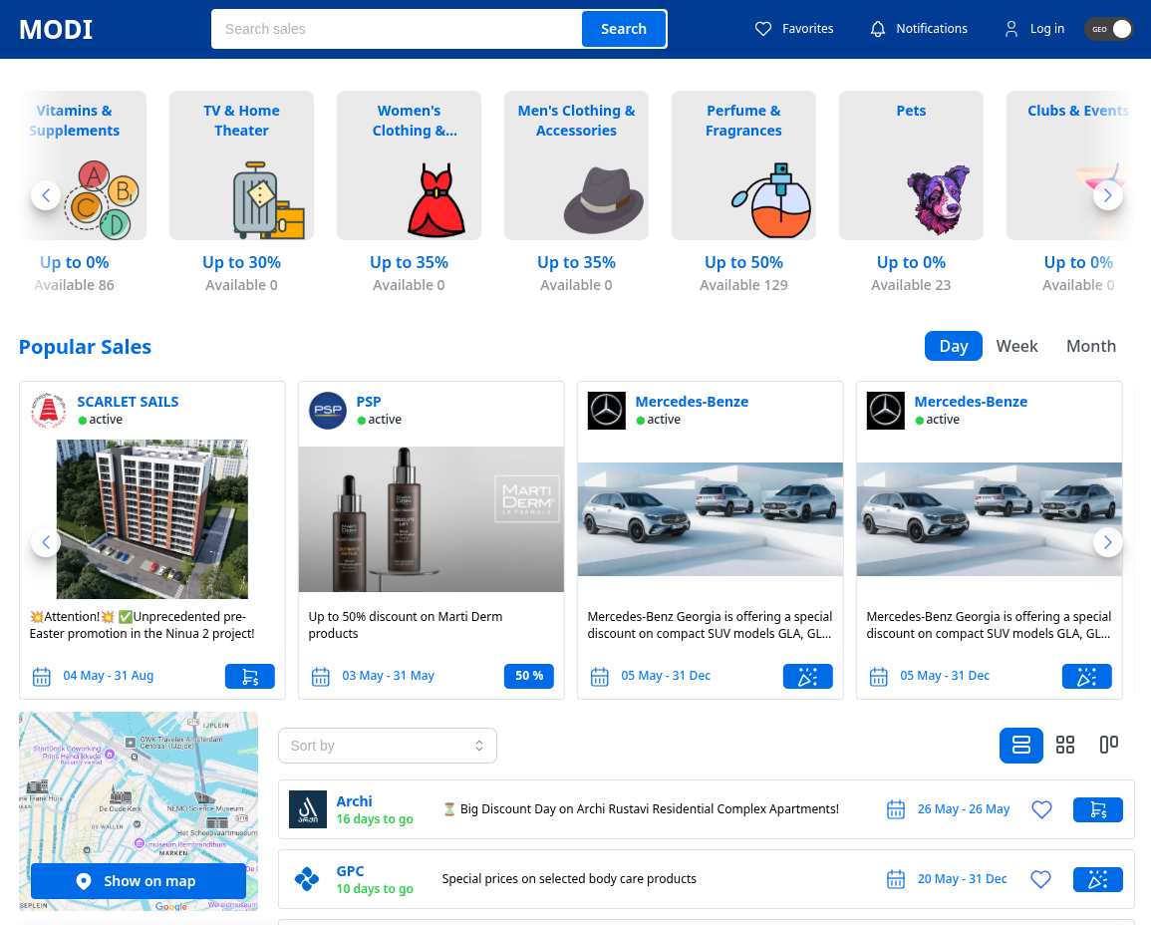Click calendar icon for 20 May - 31 Dec

896,879
